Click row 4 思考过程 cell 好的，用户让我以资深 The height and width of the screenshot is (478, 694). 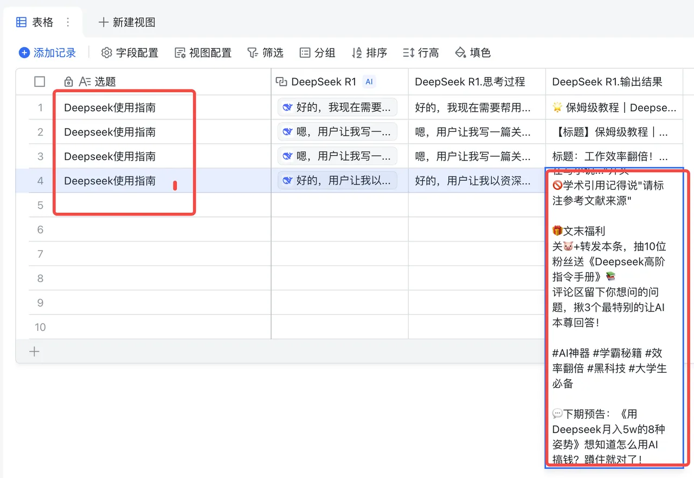(473, 181)
